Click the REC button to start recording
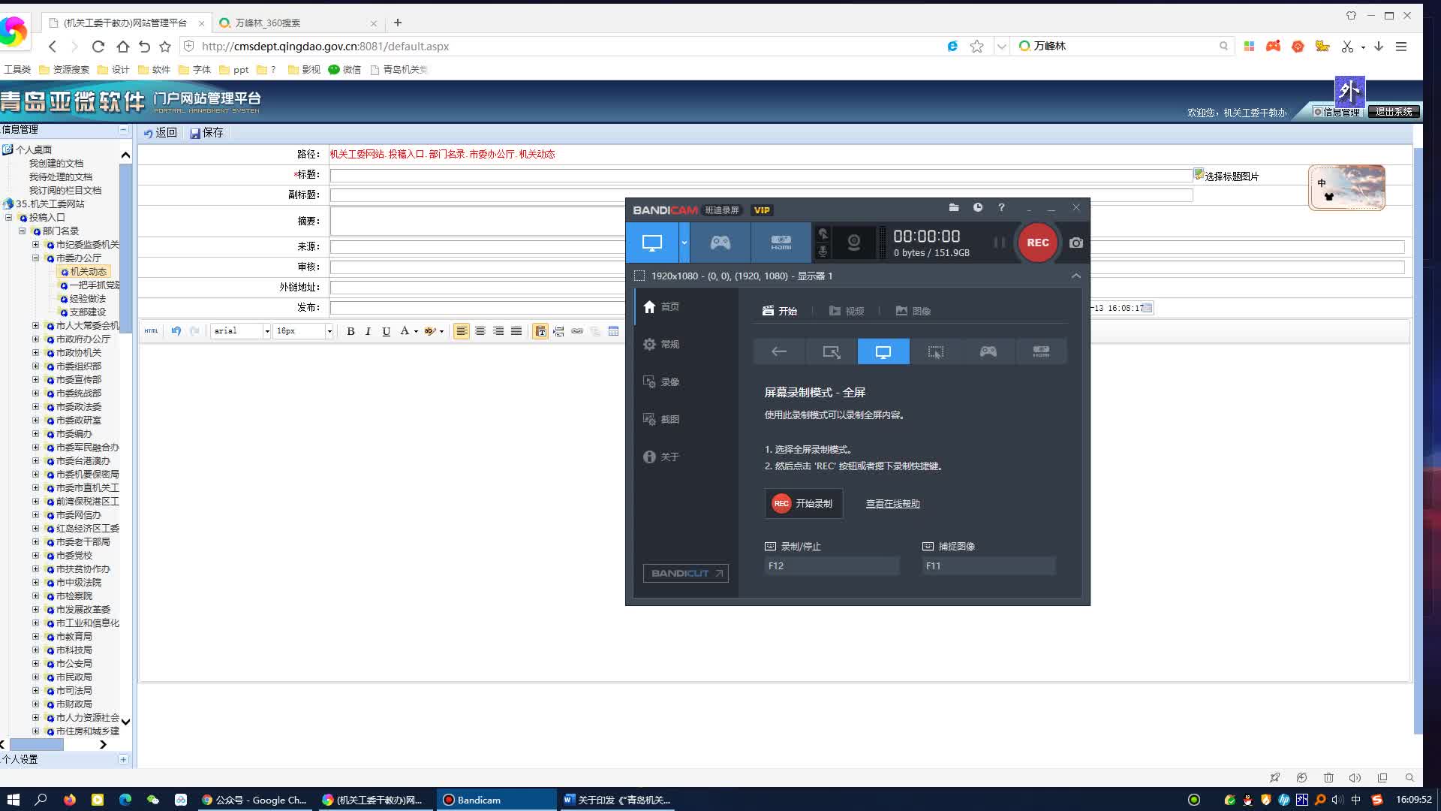The image size is (1441, 811). click(x=1038, y=242)
